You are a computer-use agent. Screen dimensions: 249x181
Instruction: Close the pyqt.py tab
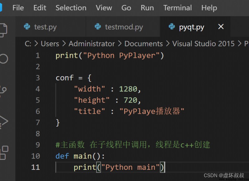(x=221, y=26)
